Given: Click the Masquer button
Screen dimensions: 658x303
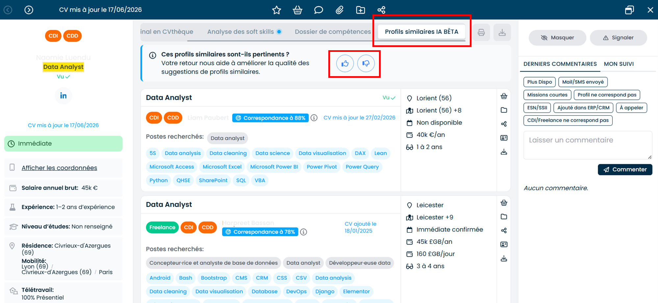Looking at the screenshot, I should pos(557,38).
